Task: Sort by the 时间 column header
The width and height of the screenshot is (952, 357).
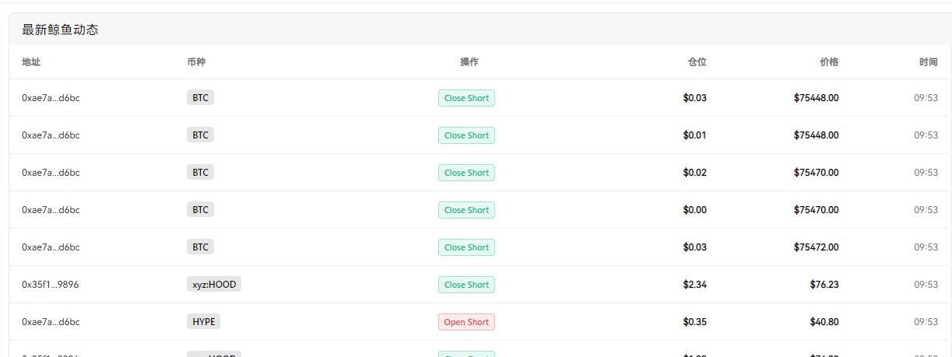Action: click(928, 62)
